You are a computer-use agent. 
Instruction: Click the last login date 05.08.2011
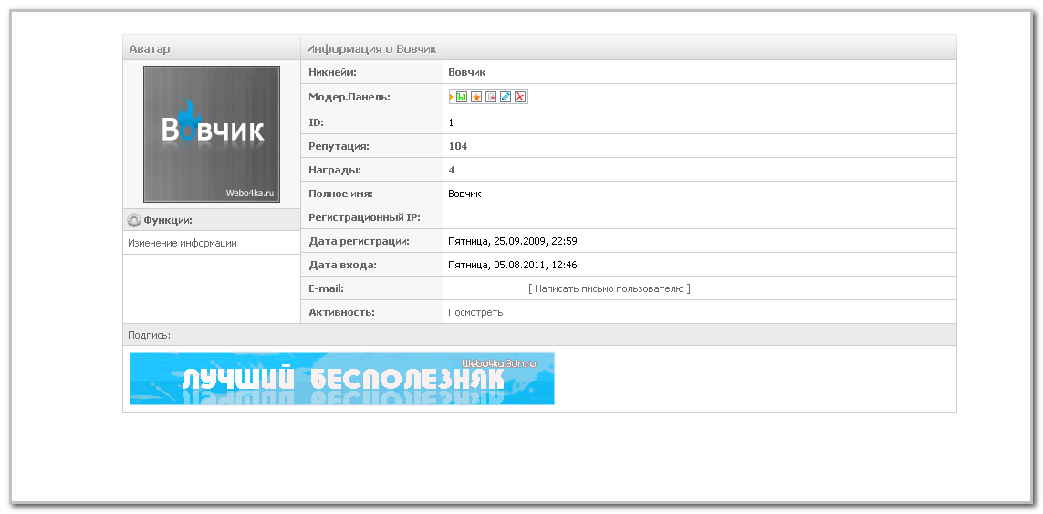[x=513, y=265]
